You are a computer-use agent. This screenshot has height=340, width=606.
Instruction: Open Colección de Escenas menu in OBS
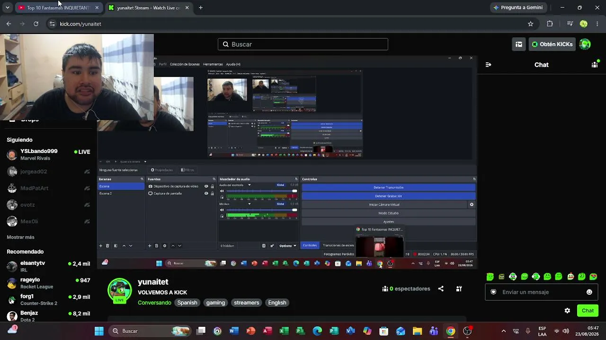[x=185, y=64]
